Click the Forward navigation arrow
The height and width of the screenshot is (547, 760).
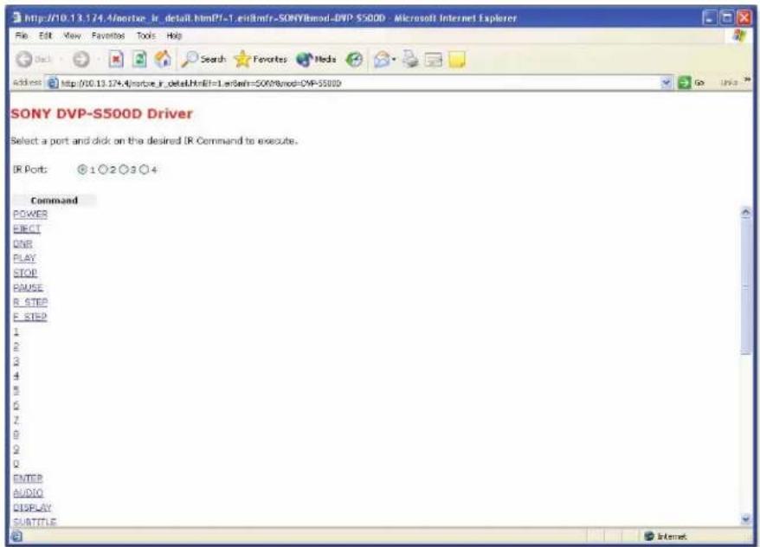tap(81, 60)
